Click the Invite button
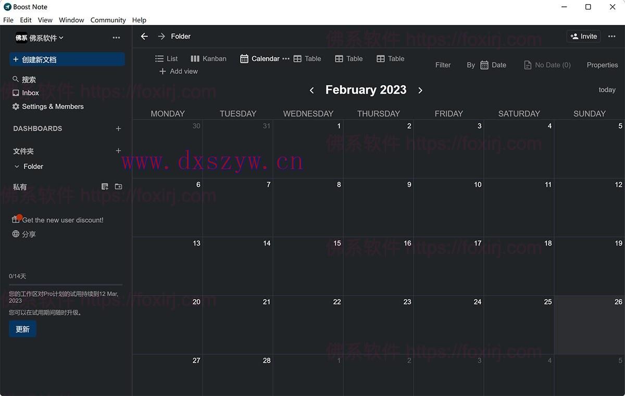 (583, 36)
